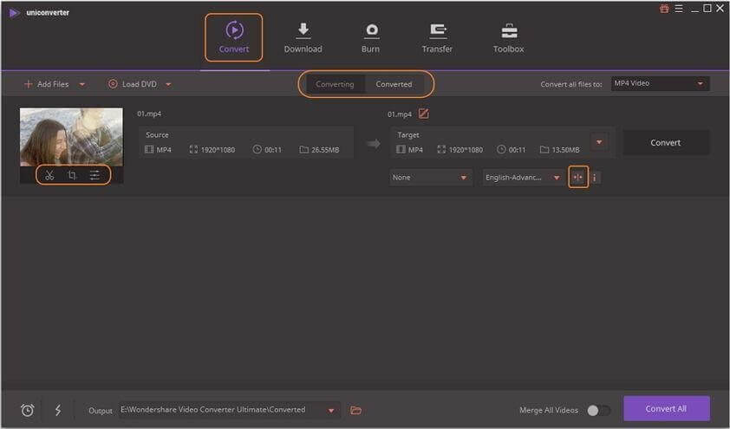
Task: Open the output folder icon
Action: click(355, 410)
